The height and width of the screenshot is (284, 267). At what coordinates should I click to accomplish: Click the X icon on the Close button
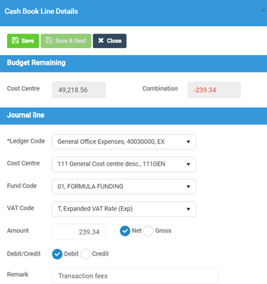pyautogui.click(x=101, y=40)
